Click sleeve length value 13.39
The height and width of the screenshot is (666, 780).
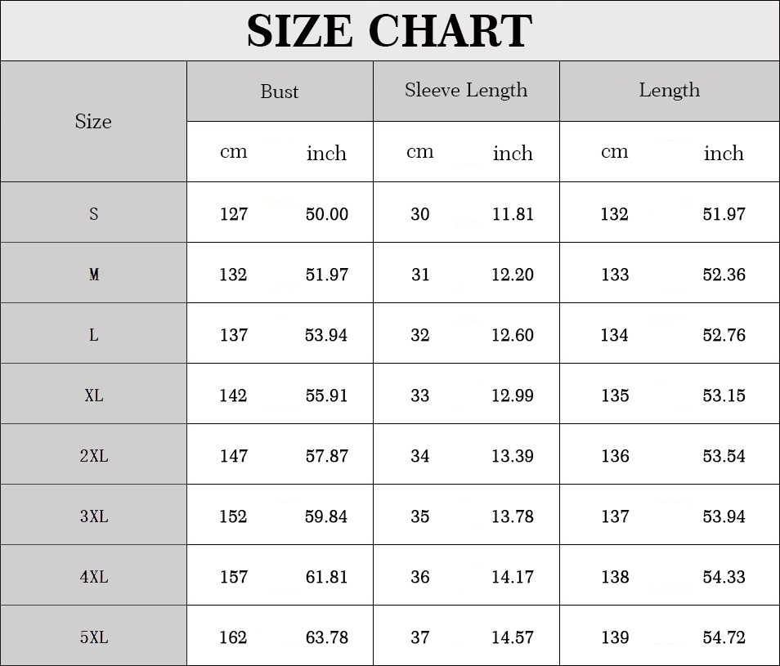point(513,456)
